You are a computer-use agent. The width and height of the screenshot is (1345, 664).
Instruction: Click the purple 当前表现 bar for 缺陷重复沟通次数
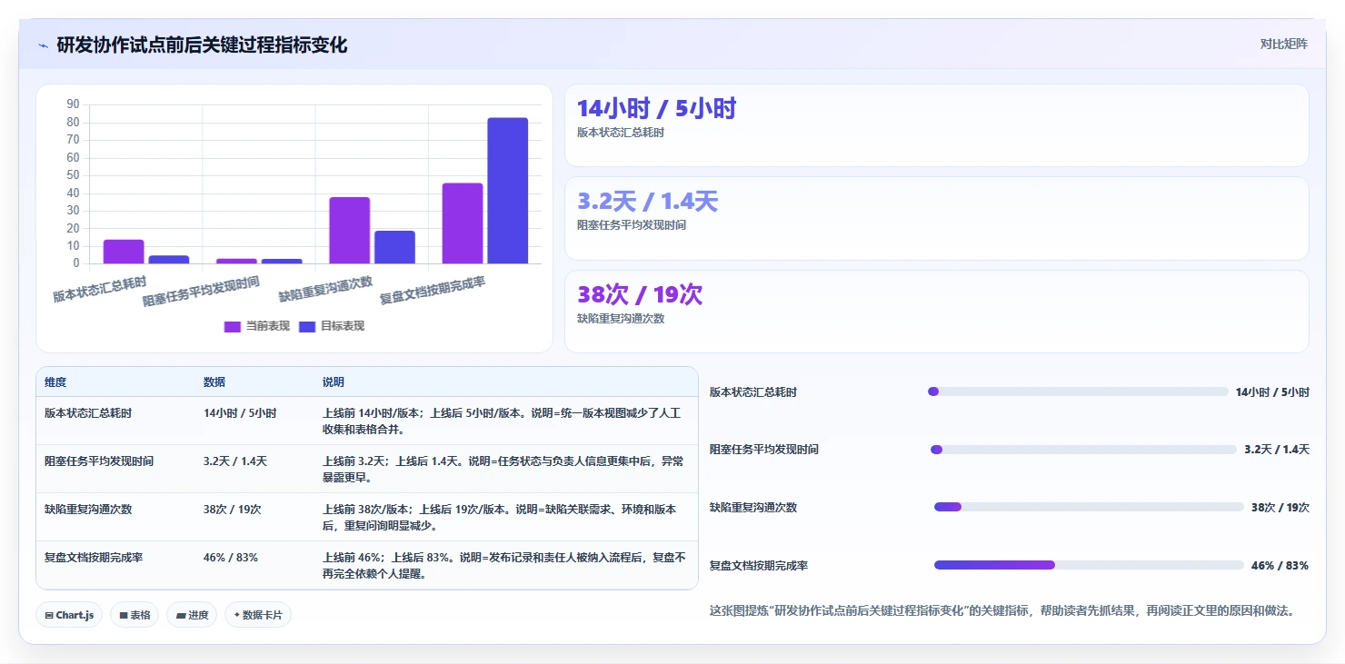point(349,231)
